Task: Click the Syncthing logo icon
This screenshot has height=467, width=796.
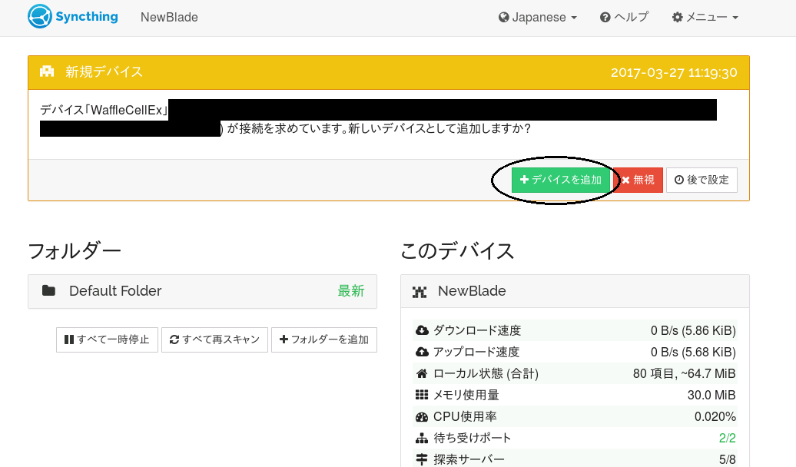Action: (39, 17)
